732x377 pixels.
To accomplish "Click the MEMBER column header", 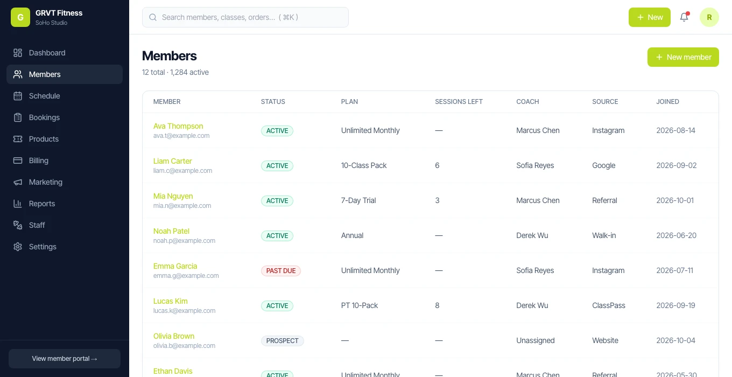I will 167,102.
